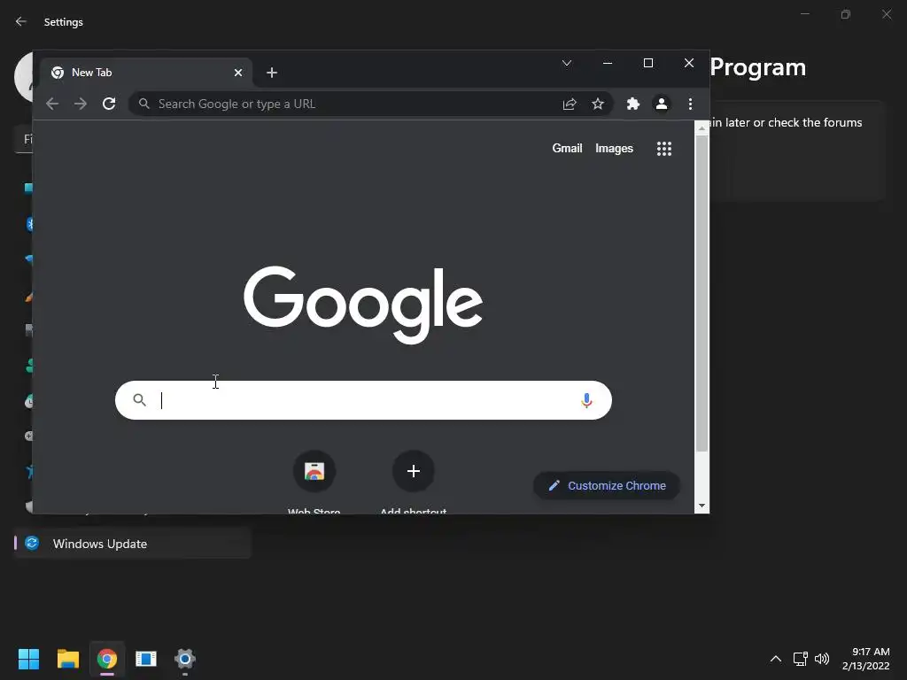Click the volume icon in system tray
The image size is (907, 680).
point(822,659)
